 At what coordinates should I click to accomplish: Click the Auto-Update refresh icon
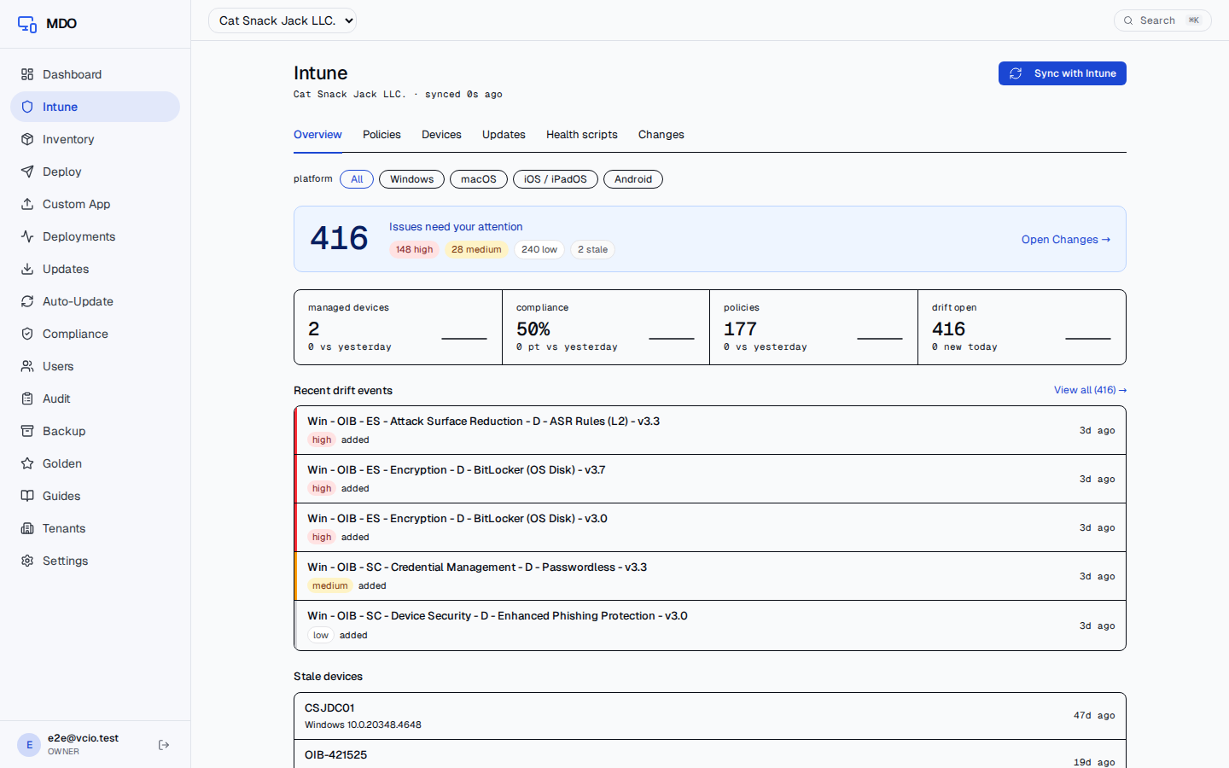27,301
